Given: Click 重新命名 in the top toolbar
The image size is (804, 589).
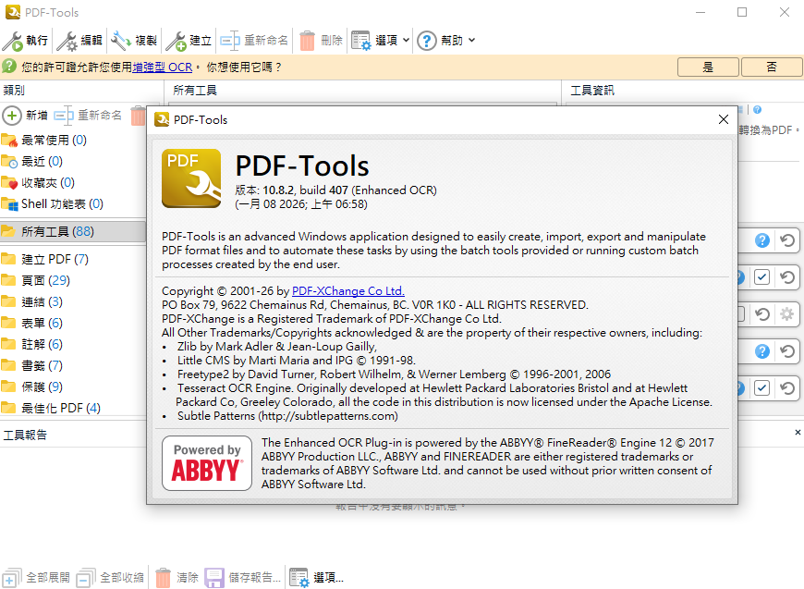Looking at the screenshot, I should (254, 41).
